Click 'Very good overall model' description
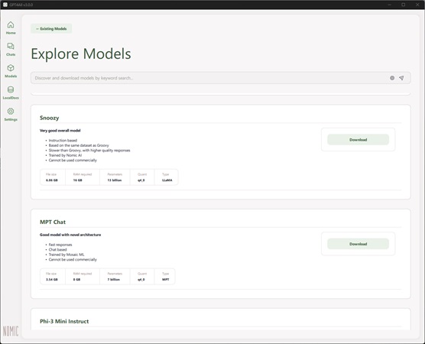 pos(60,131)
